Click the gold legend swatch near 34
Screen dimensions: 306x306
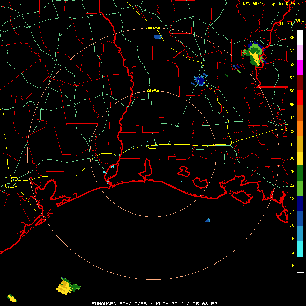300,144
